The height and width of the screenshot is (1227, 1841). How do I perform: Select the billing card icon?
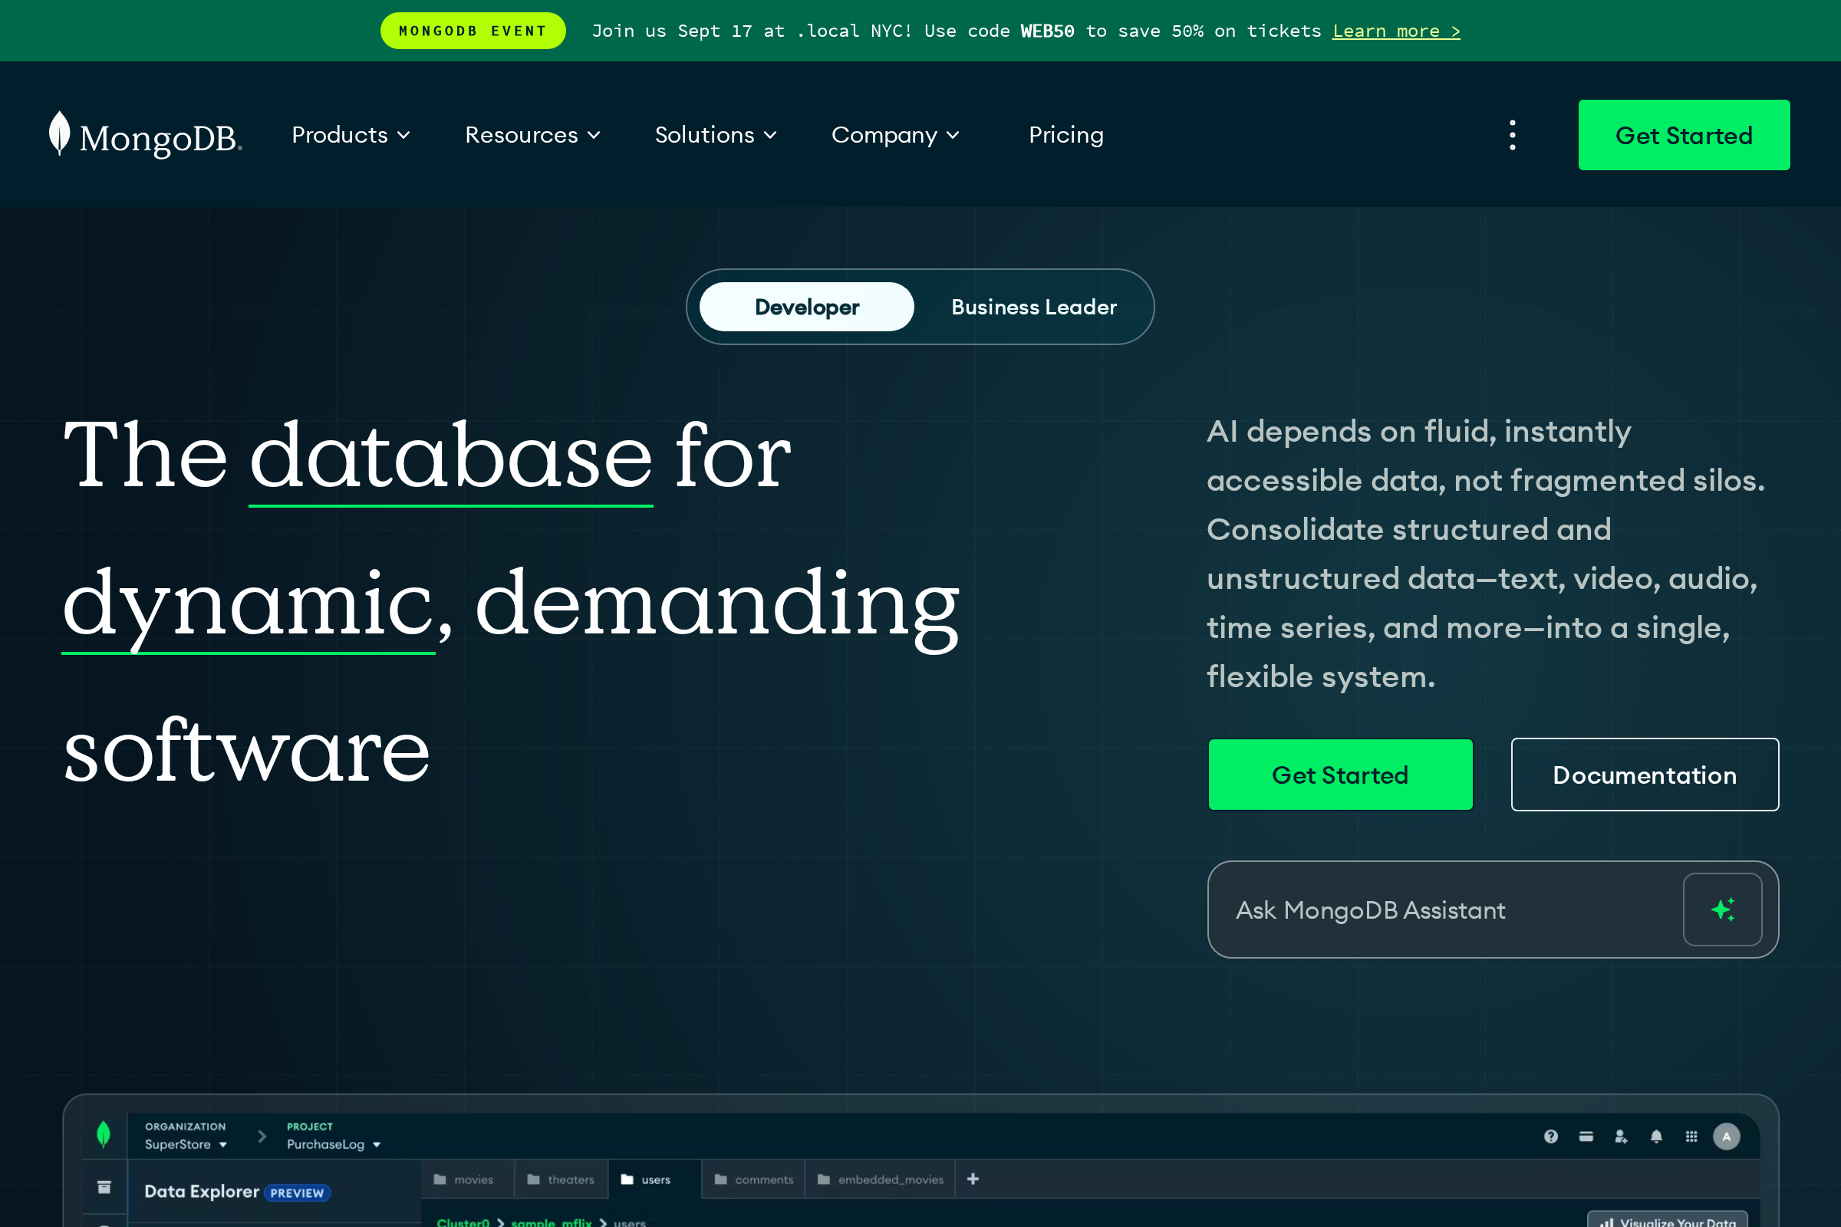pyautogui.click(x=1586, y=1137)
